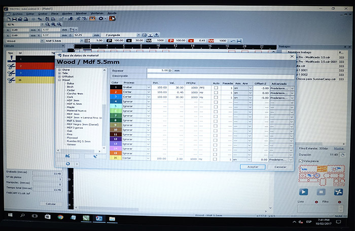Screen dimensions: 355x231
Task: Click the Print icon in toolbar
Action: coord(26,19)
